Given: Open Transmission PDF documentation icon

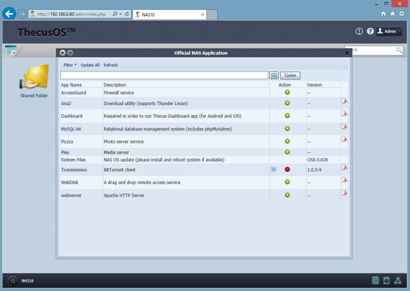Looking at the screenshot, I should [x=344, y=168].
